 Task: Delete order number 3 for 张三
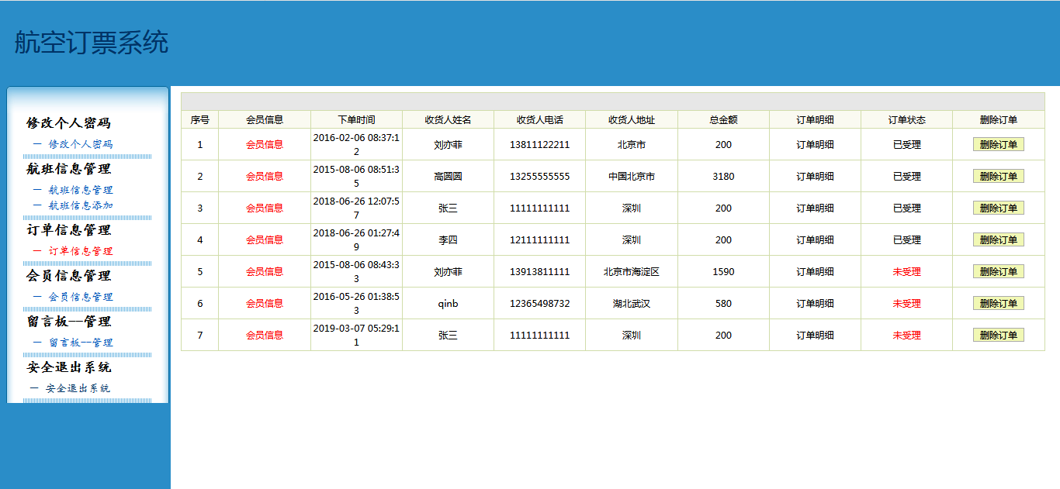tap(999, 208)
